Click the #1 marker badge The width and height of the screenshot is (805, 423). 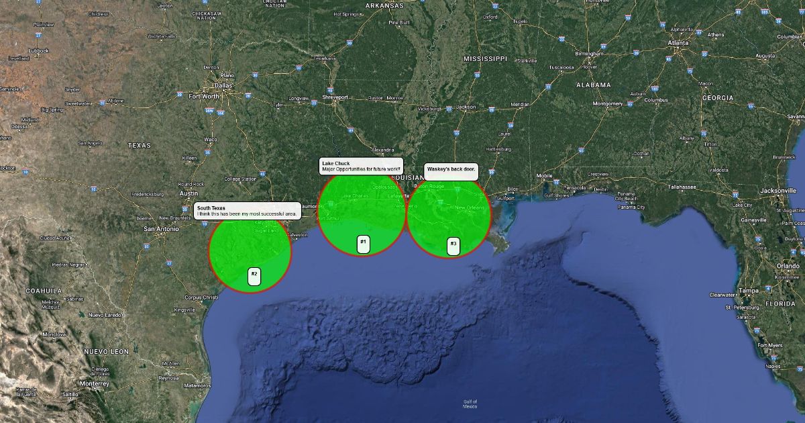pos(363,244)
